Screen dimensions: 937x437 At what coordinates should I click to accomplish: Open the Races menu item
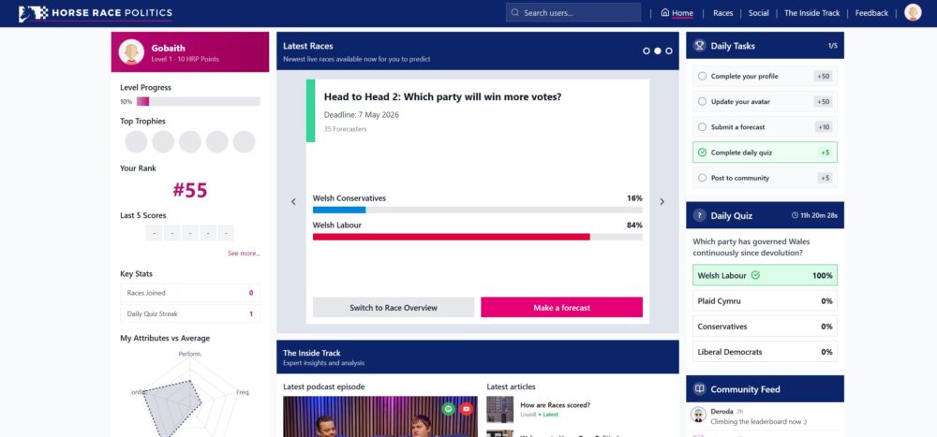pyautogui.click(x=722, y=13)
